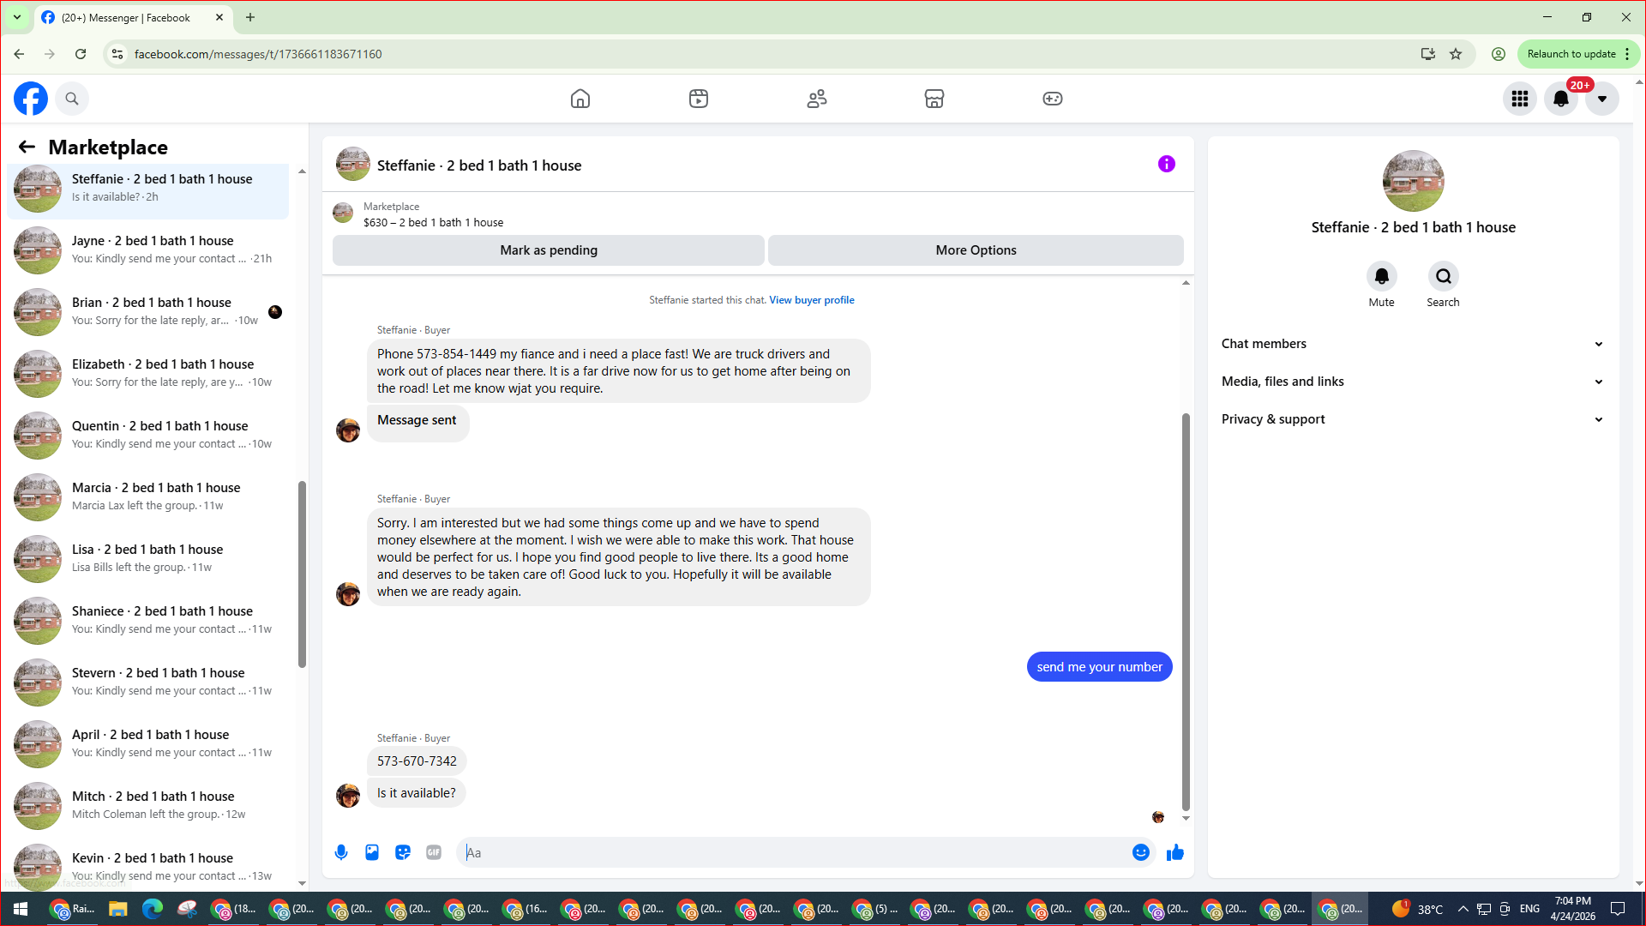Open the emoji picker
Image resolution: width=1646 pixels, height=926 pixels.
1141,852
